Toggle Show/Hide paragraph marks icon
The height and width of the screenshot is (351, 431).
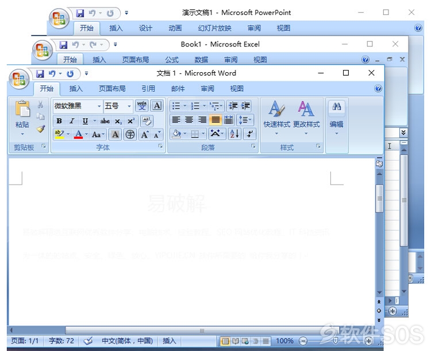coord(249,134)
